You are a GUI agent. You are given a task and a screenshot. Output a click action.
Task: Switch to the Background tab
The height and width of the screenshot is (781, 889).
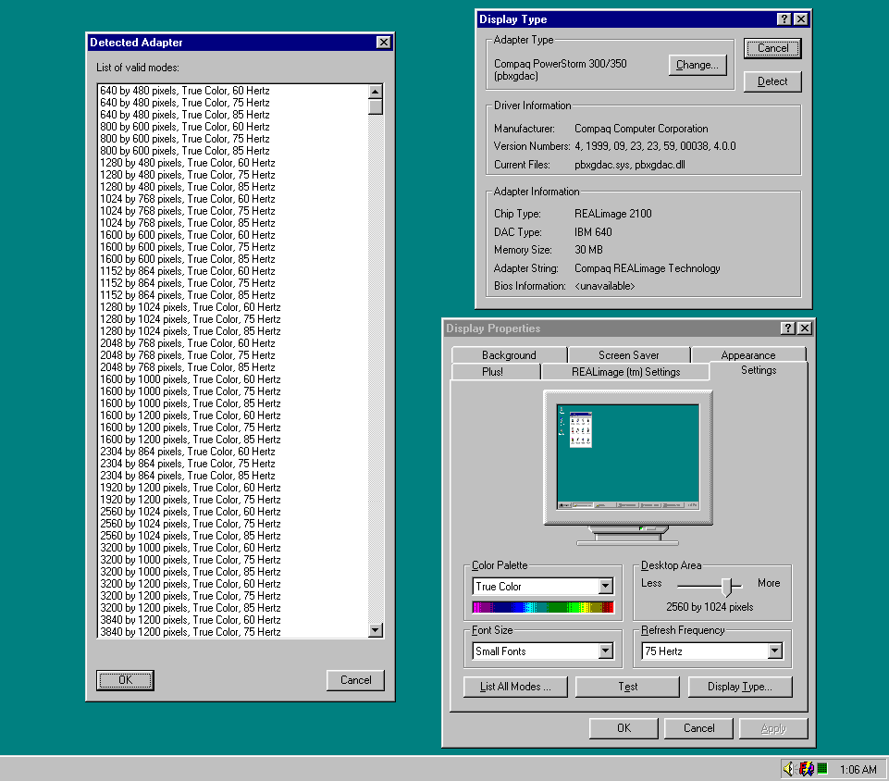[508, 355]
